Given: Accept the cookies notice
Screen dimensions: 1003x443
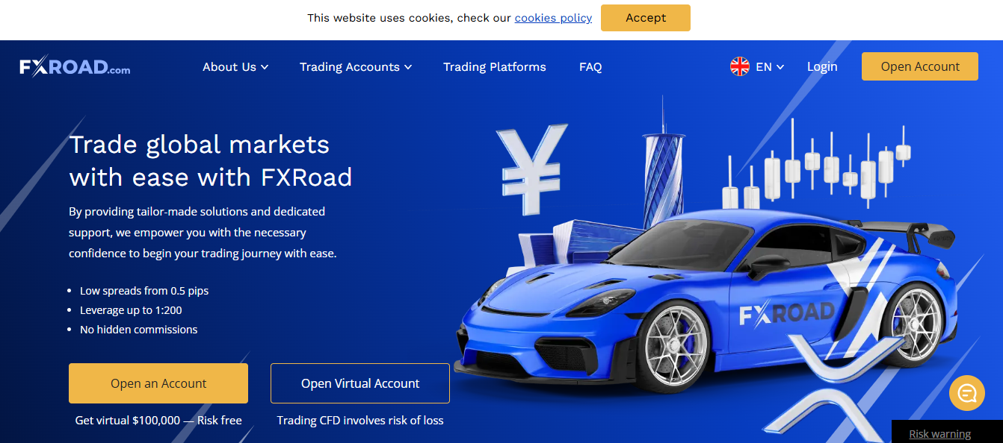Looking at the screenshot, I should tap(646, 18).
